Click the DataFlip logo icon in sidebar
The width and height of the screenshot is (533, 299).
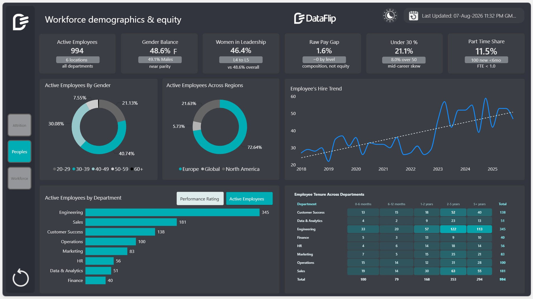[20, 22]
